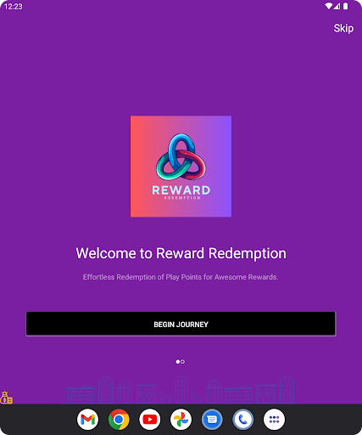Tap the Skip link

(343, 28)
